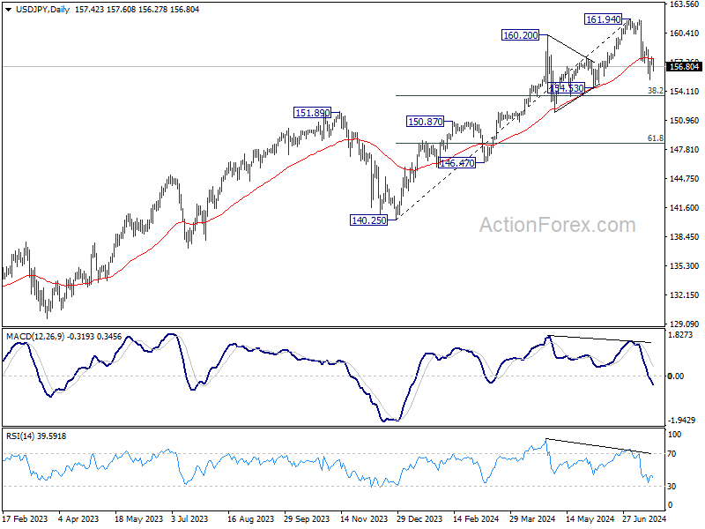Click the 29 Dec 2023 date label
This screenshot has width=705, height=529.
click(x=419, y=519)
